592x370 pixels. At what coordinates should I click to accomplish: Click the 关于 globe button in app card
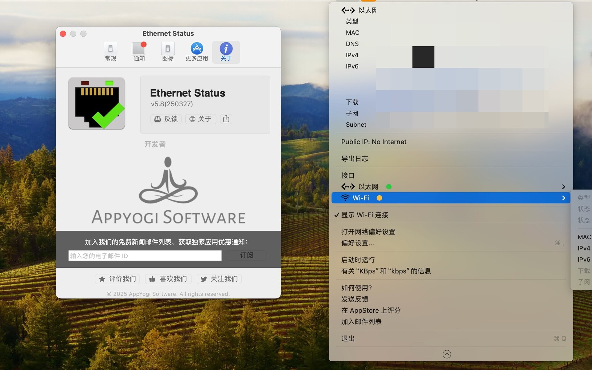(200, 119)
